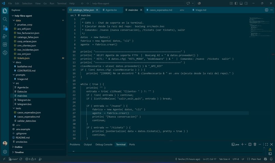Customize layout from the title bar
Image resolution: width=275 pixels, height=163 pixels.
point(231,3)
